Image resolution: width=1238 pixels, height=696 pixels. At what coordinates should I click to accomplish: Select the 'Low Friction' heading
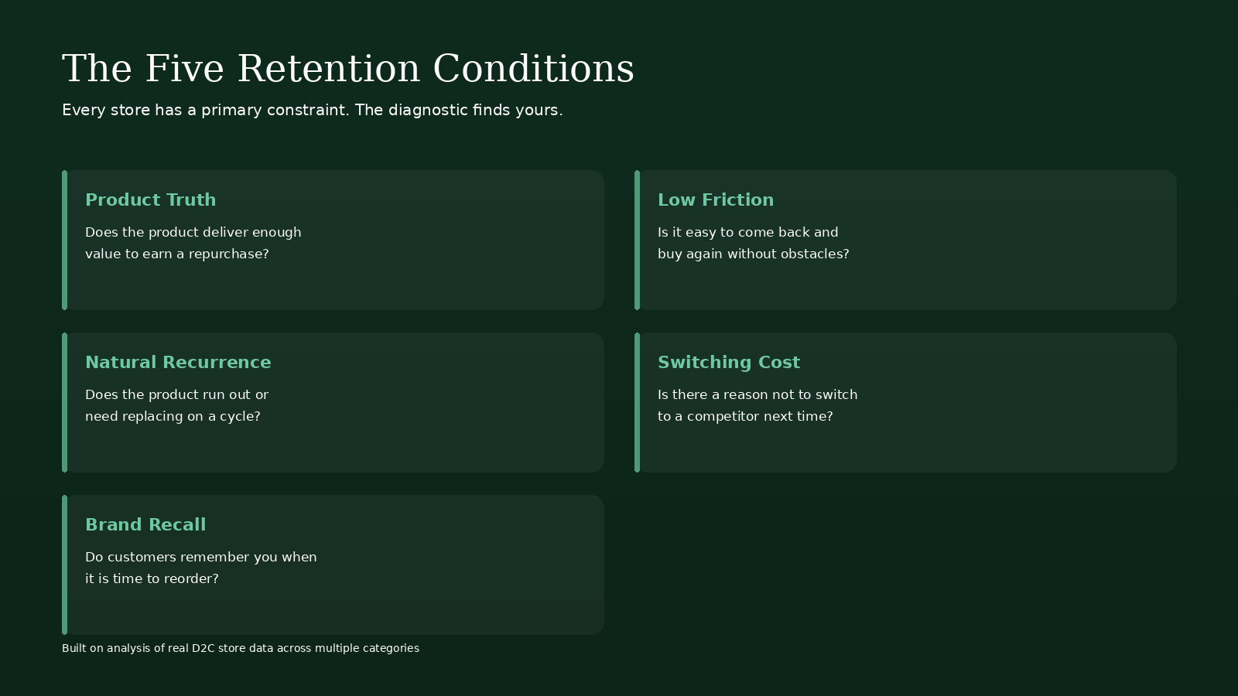pyautogui.click(x=716, y=200)
